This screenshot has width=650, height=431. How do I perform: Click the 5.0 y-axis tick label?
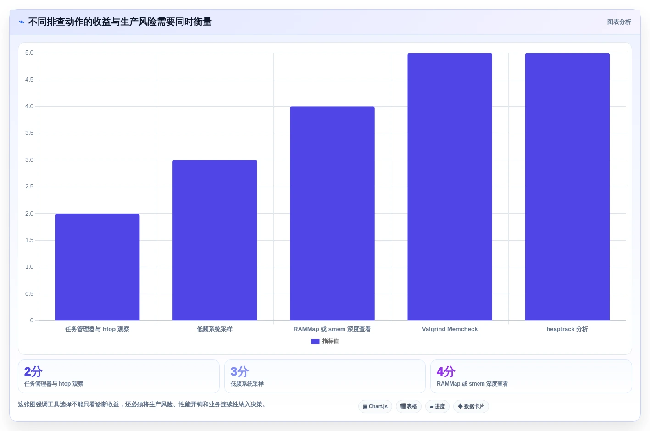pyautogui.click(x=29, y=53)
